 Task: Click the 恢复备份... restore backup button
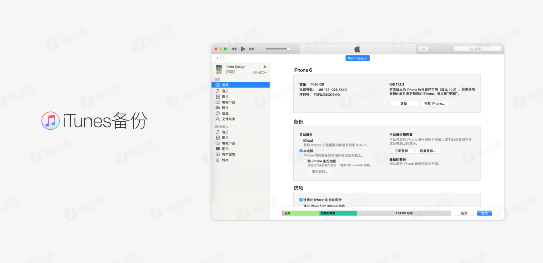[x=428, y=151]
